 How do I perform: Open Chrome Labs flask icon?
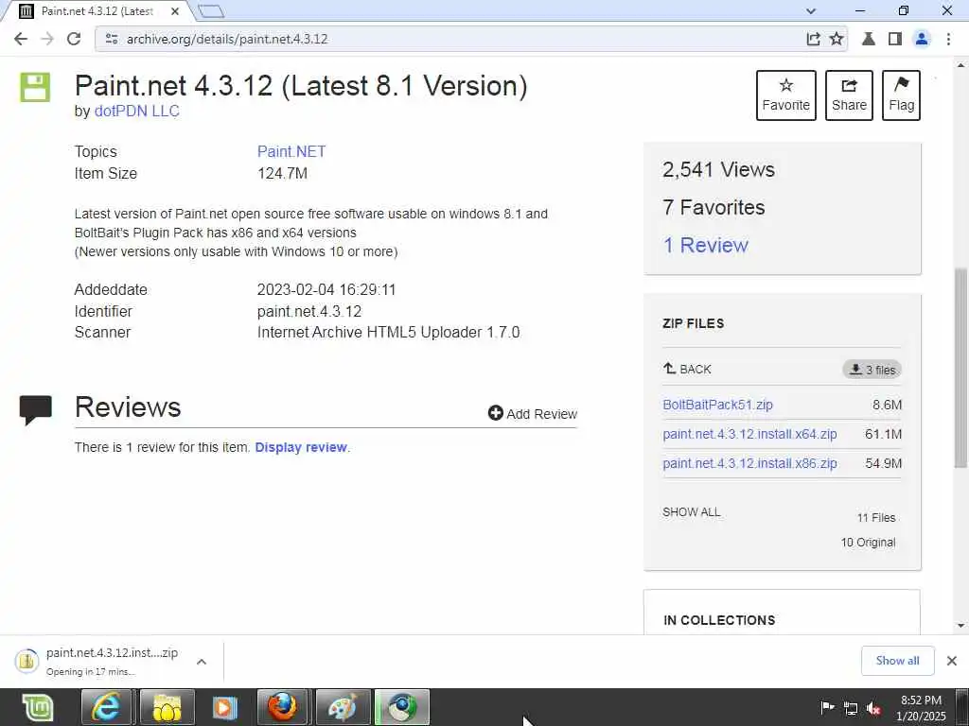click(869, 39)
